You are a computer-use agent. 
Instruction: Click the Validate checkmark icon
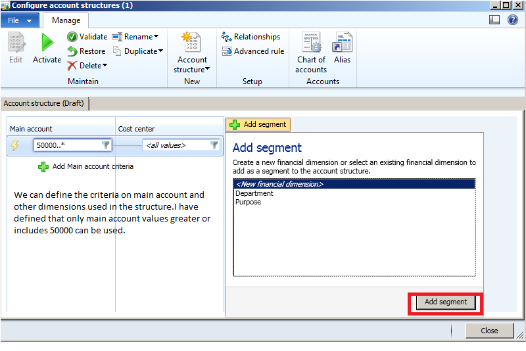pos(72,37)
